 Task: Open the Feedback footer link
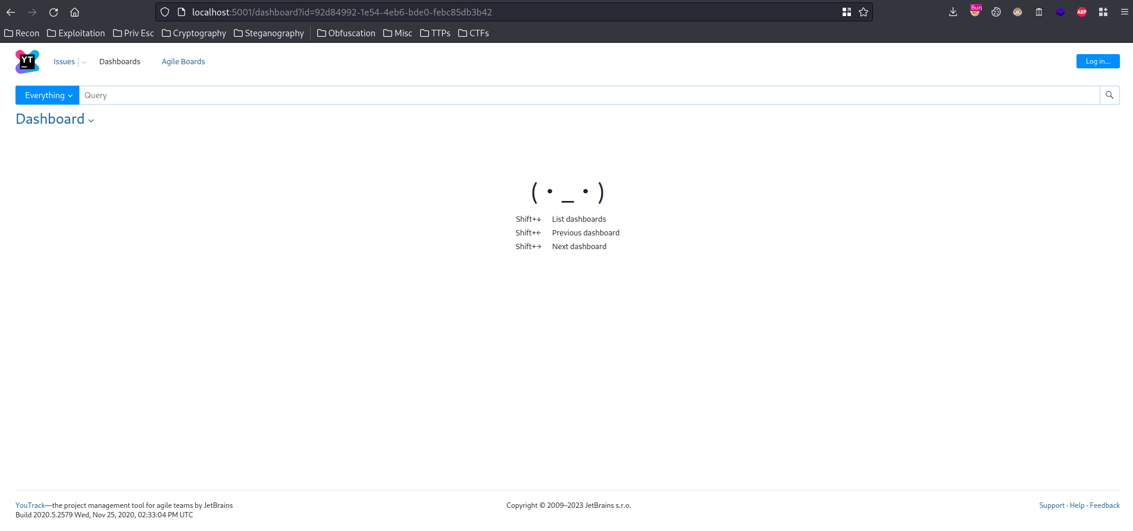pos(1104,505)
